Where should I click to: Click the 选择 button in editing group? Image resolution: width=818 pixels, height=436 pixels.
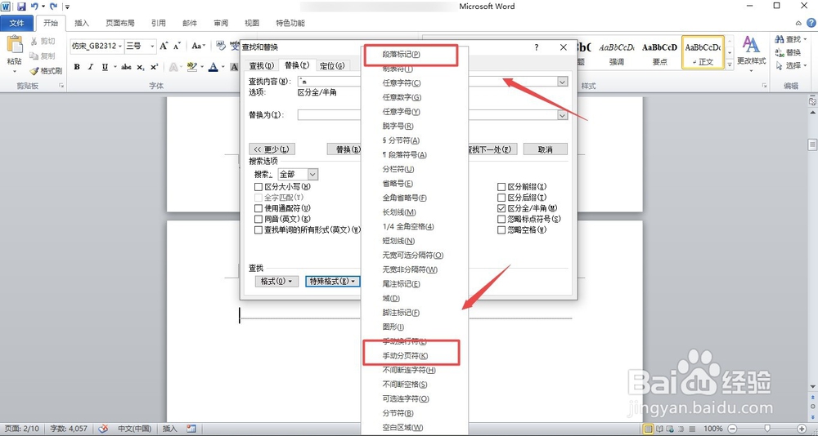(x=791, y=65)
